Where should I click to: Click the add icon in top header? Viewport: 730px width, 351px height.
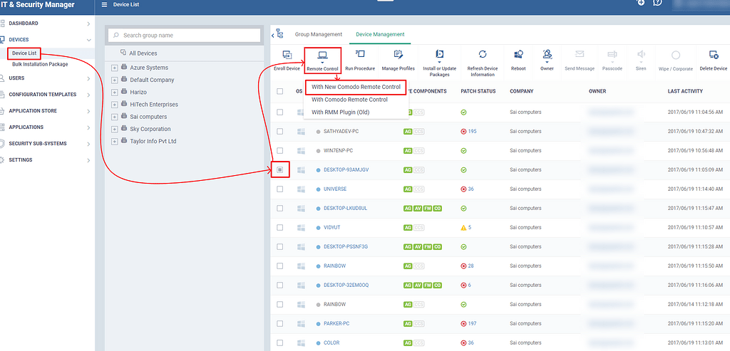(641, 3)
